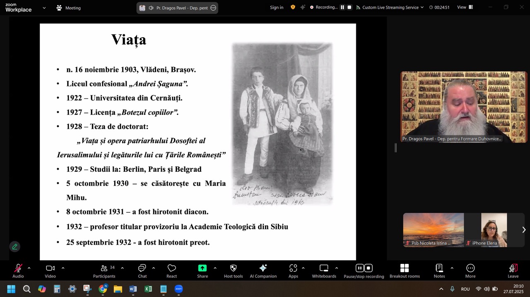Open the Apps panel
This screenshot has height=297, width=530.
293,271
